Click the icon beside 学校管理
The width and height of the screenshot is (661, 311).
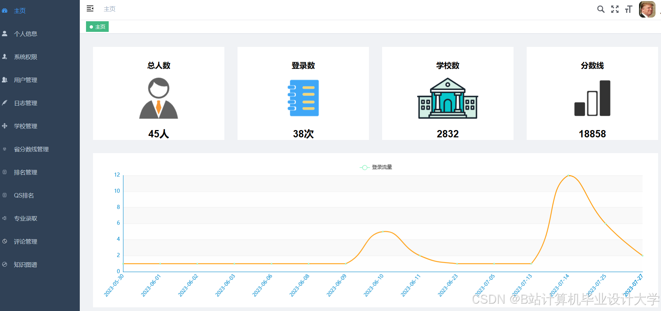click(5, 126)
